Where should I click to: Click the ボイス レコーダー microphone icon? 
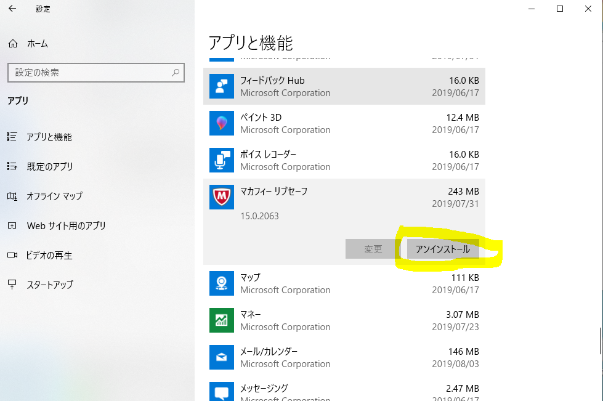[x=222, y=160]
